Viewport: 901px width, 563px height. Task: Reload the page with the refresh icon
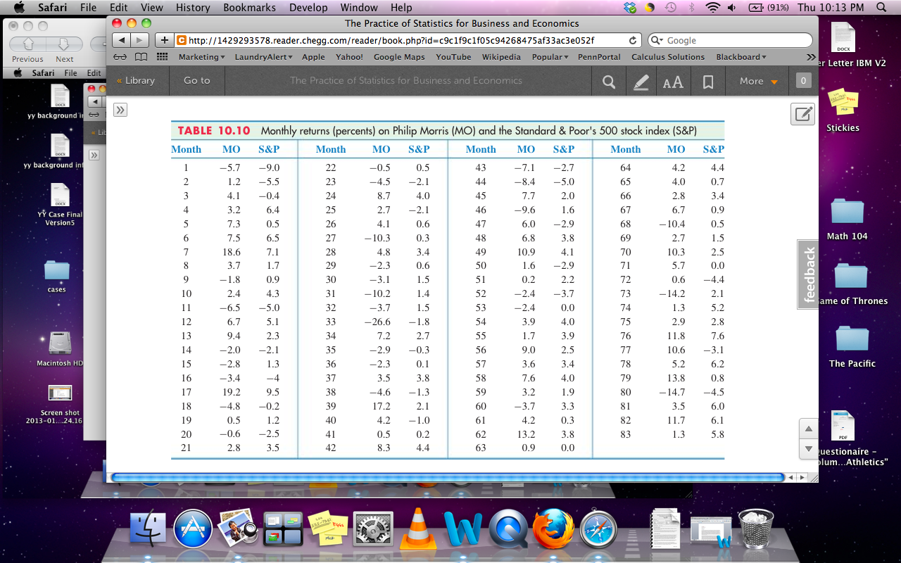click(633, 41)
